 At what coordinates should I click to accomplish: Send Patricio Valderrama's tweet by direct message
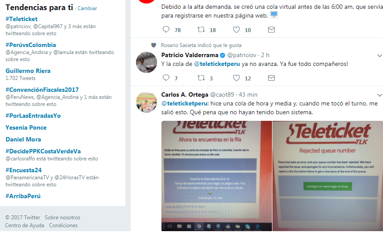(x=272, y=78)
